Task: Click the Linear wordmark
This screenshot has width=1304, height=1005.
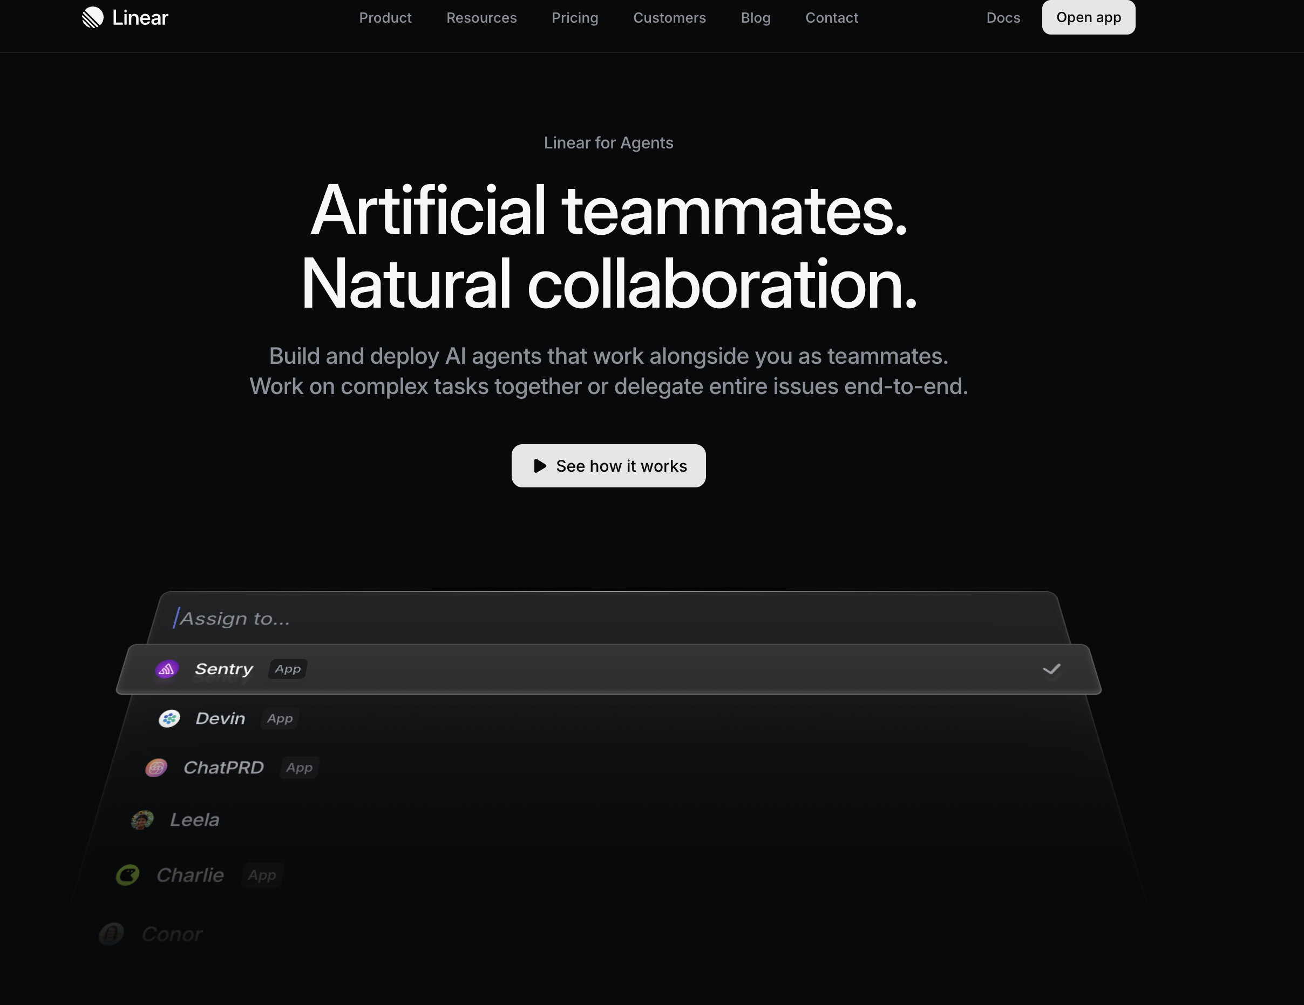Action: tap(140, 18)
